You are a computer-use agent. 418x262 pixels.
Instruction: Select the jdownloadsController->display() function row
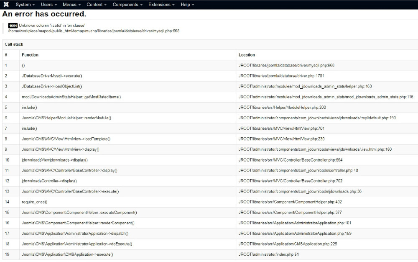click(49, 181)
